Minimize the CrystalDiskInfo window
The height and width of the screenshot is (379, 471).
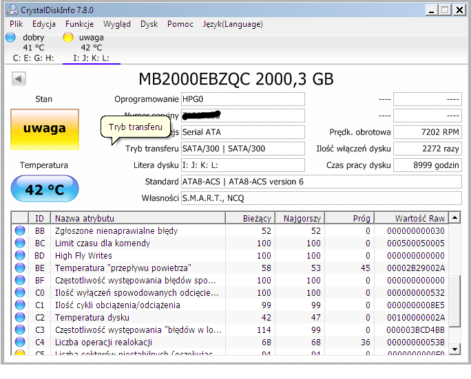pos(432,10)
